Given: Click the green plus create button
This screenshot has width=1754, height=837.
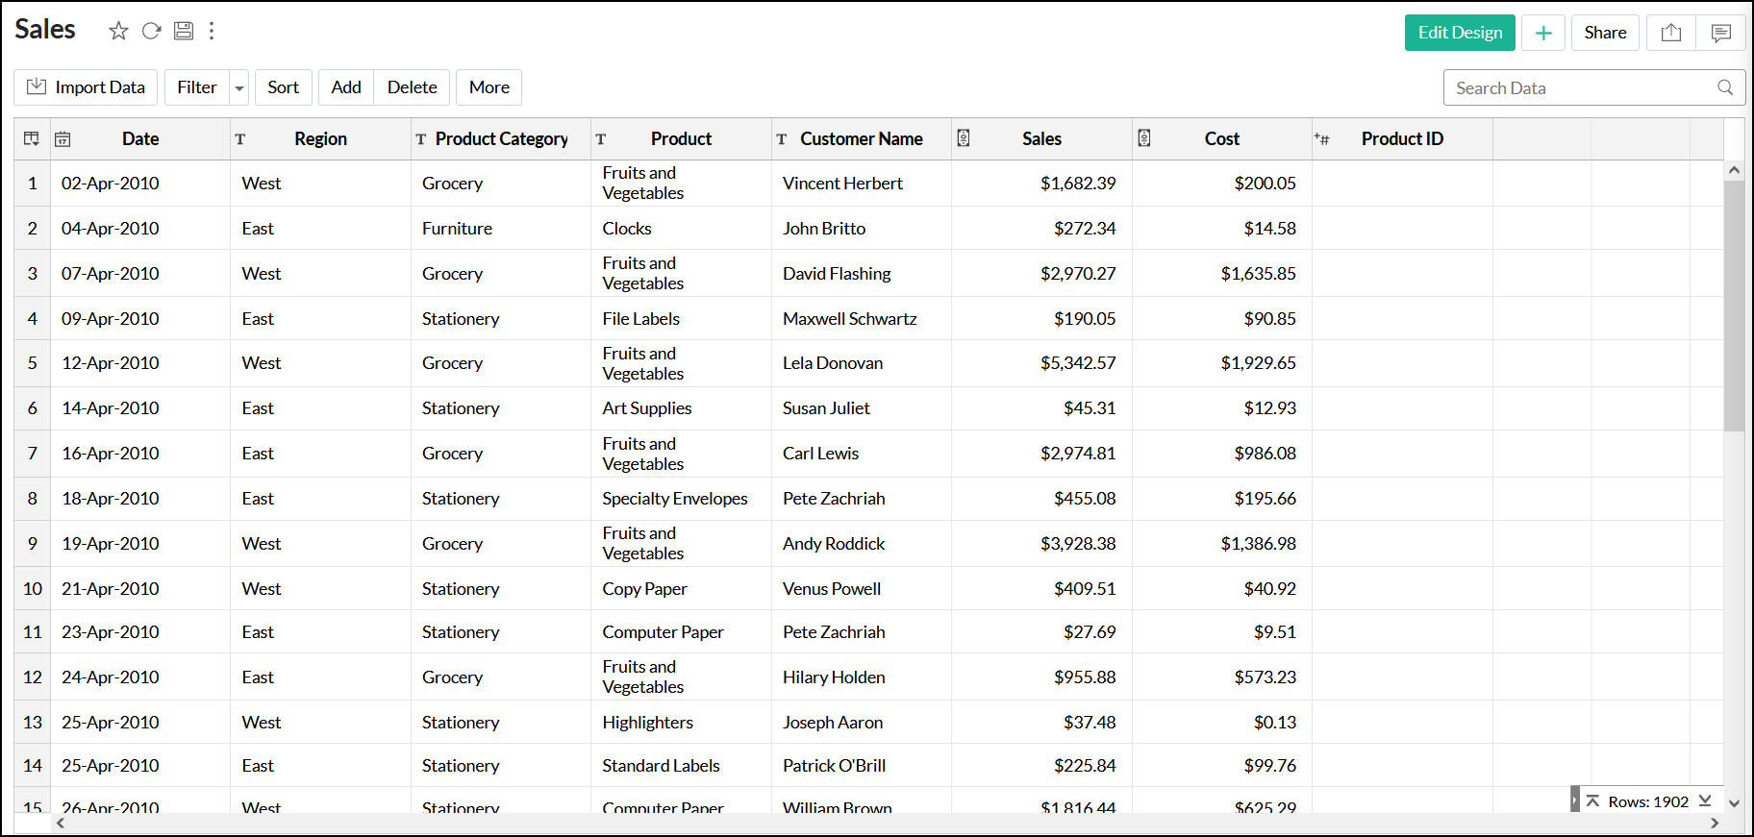Looking at the screenshot, I should click(1543, 33).
